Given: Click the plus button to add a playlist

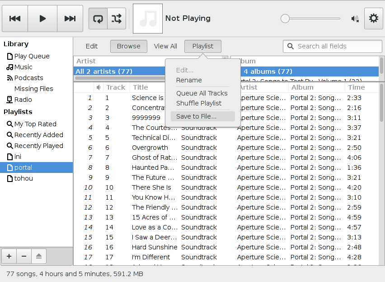Looking at the screenshot, I should [9, 256].
